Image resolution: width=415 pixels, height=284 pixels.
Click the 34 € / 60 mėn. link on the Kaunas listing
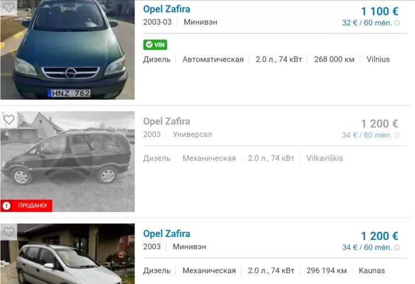(367, 247)
